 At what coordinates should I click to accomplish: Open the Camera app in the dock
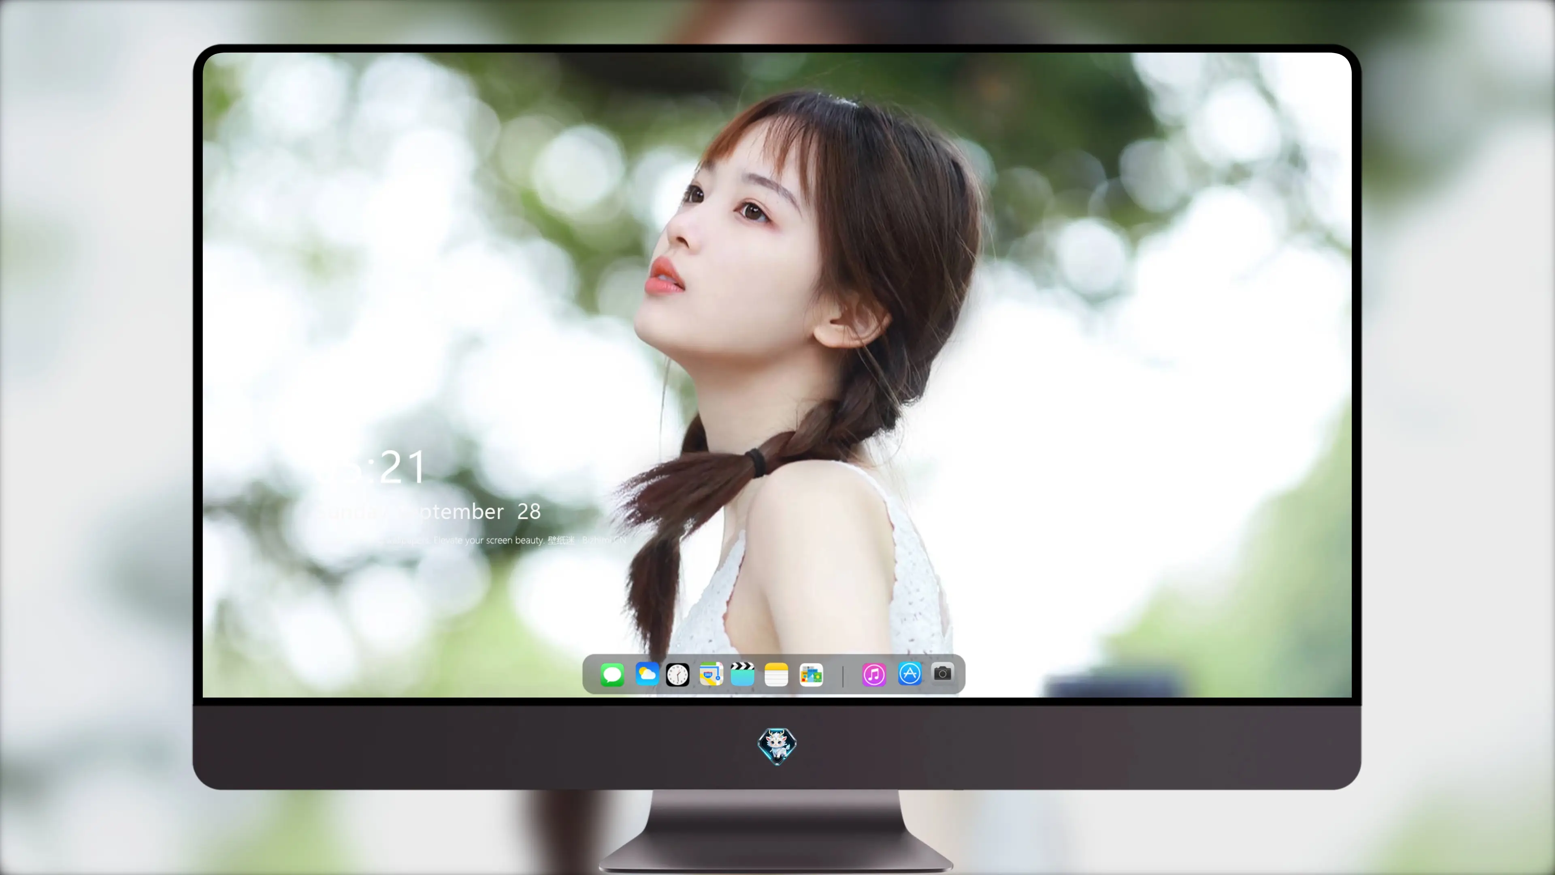(x=942, y=673)
